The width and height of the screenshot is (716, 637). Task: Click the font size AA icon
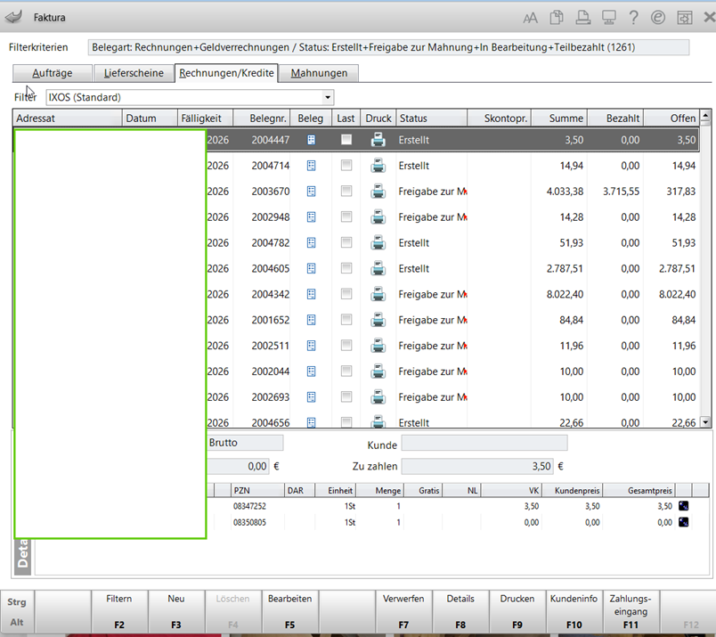click(x=531, y=18)
